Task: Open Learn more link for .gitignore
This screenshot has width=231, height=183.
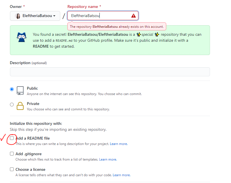Action: coord(108,159)
